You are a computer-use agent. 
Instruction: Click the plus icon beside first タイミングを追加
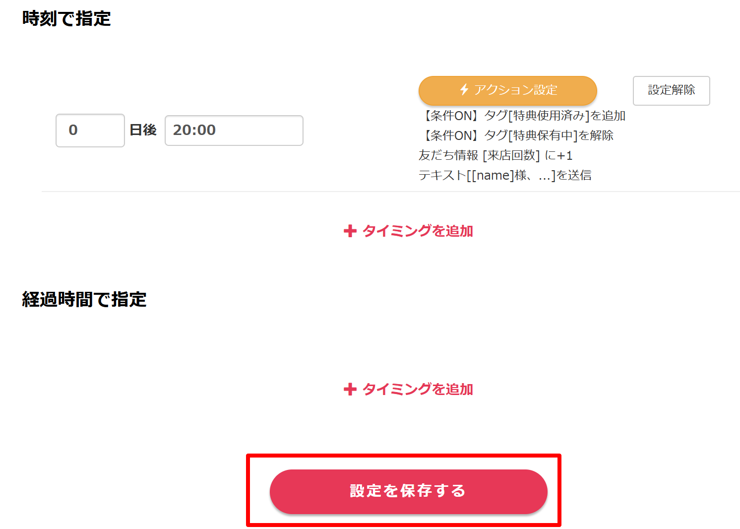point(351,231)
